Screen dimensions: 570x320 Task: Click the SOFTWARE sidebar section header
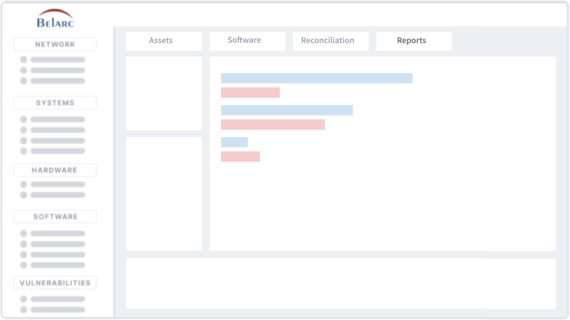pos(55,217)
